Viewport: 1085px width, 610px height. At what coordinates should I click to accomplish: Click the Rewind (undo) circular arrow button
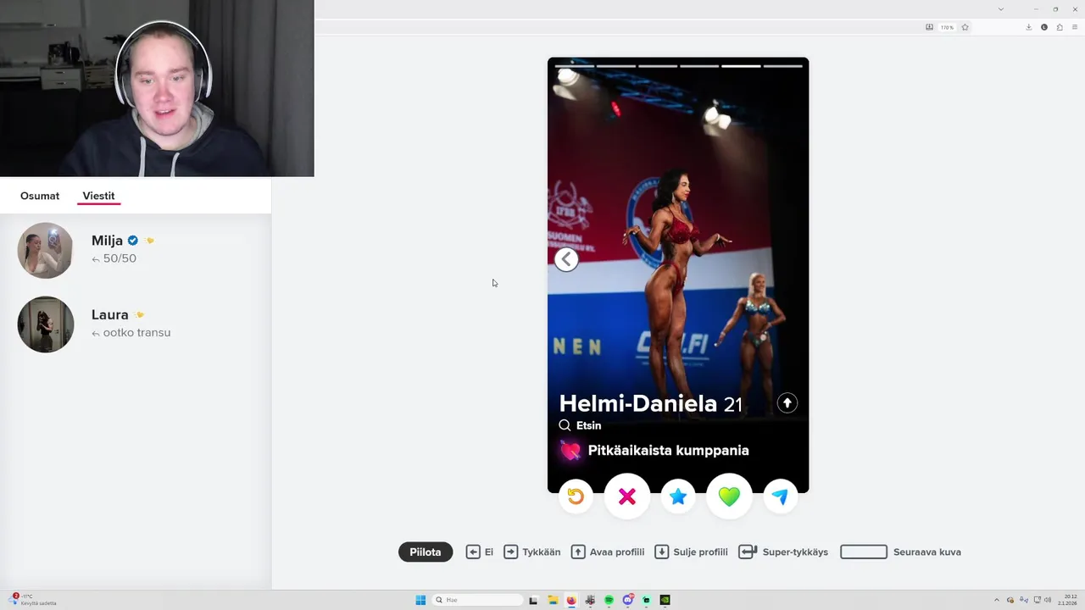[x=576, y=496]
